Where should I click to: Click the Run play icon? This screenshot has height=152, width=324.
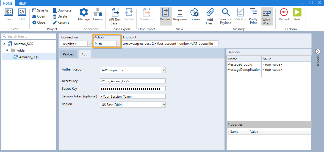pyautogui.click(x=297, y=12)
